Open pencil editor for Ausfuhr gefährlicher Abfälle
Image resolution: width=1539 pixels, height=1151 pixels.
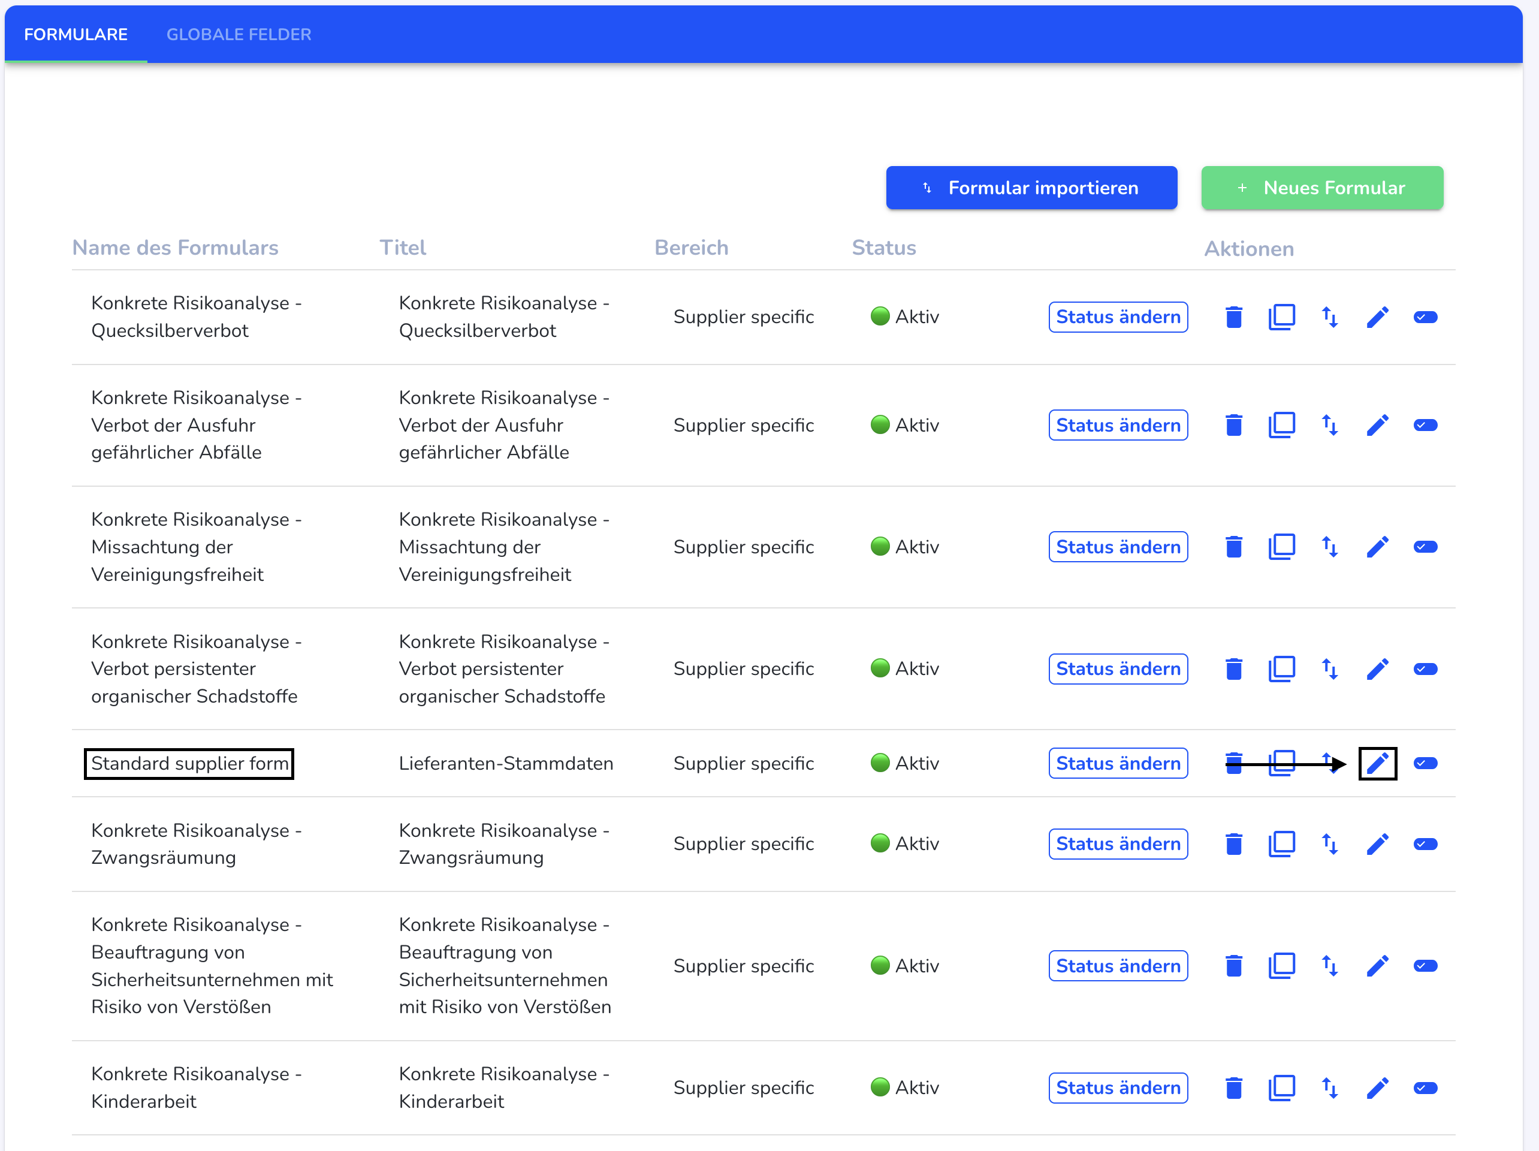(x=1378, y=425)
